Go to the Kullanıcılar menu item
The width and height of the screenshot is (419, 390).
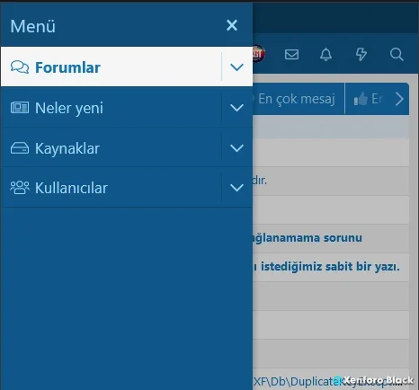71,188
